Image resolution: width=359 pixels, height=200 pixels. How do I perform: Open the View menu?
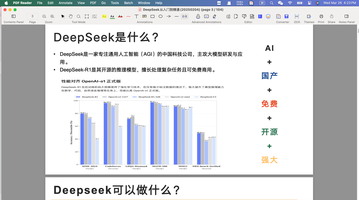click(81, 3)
